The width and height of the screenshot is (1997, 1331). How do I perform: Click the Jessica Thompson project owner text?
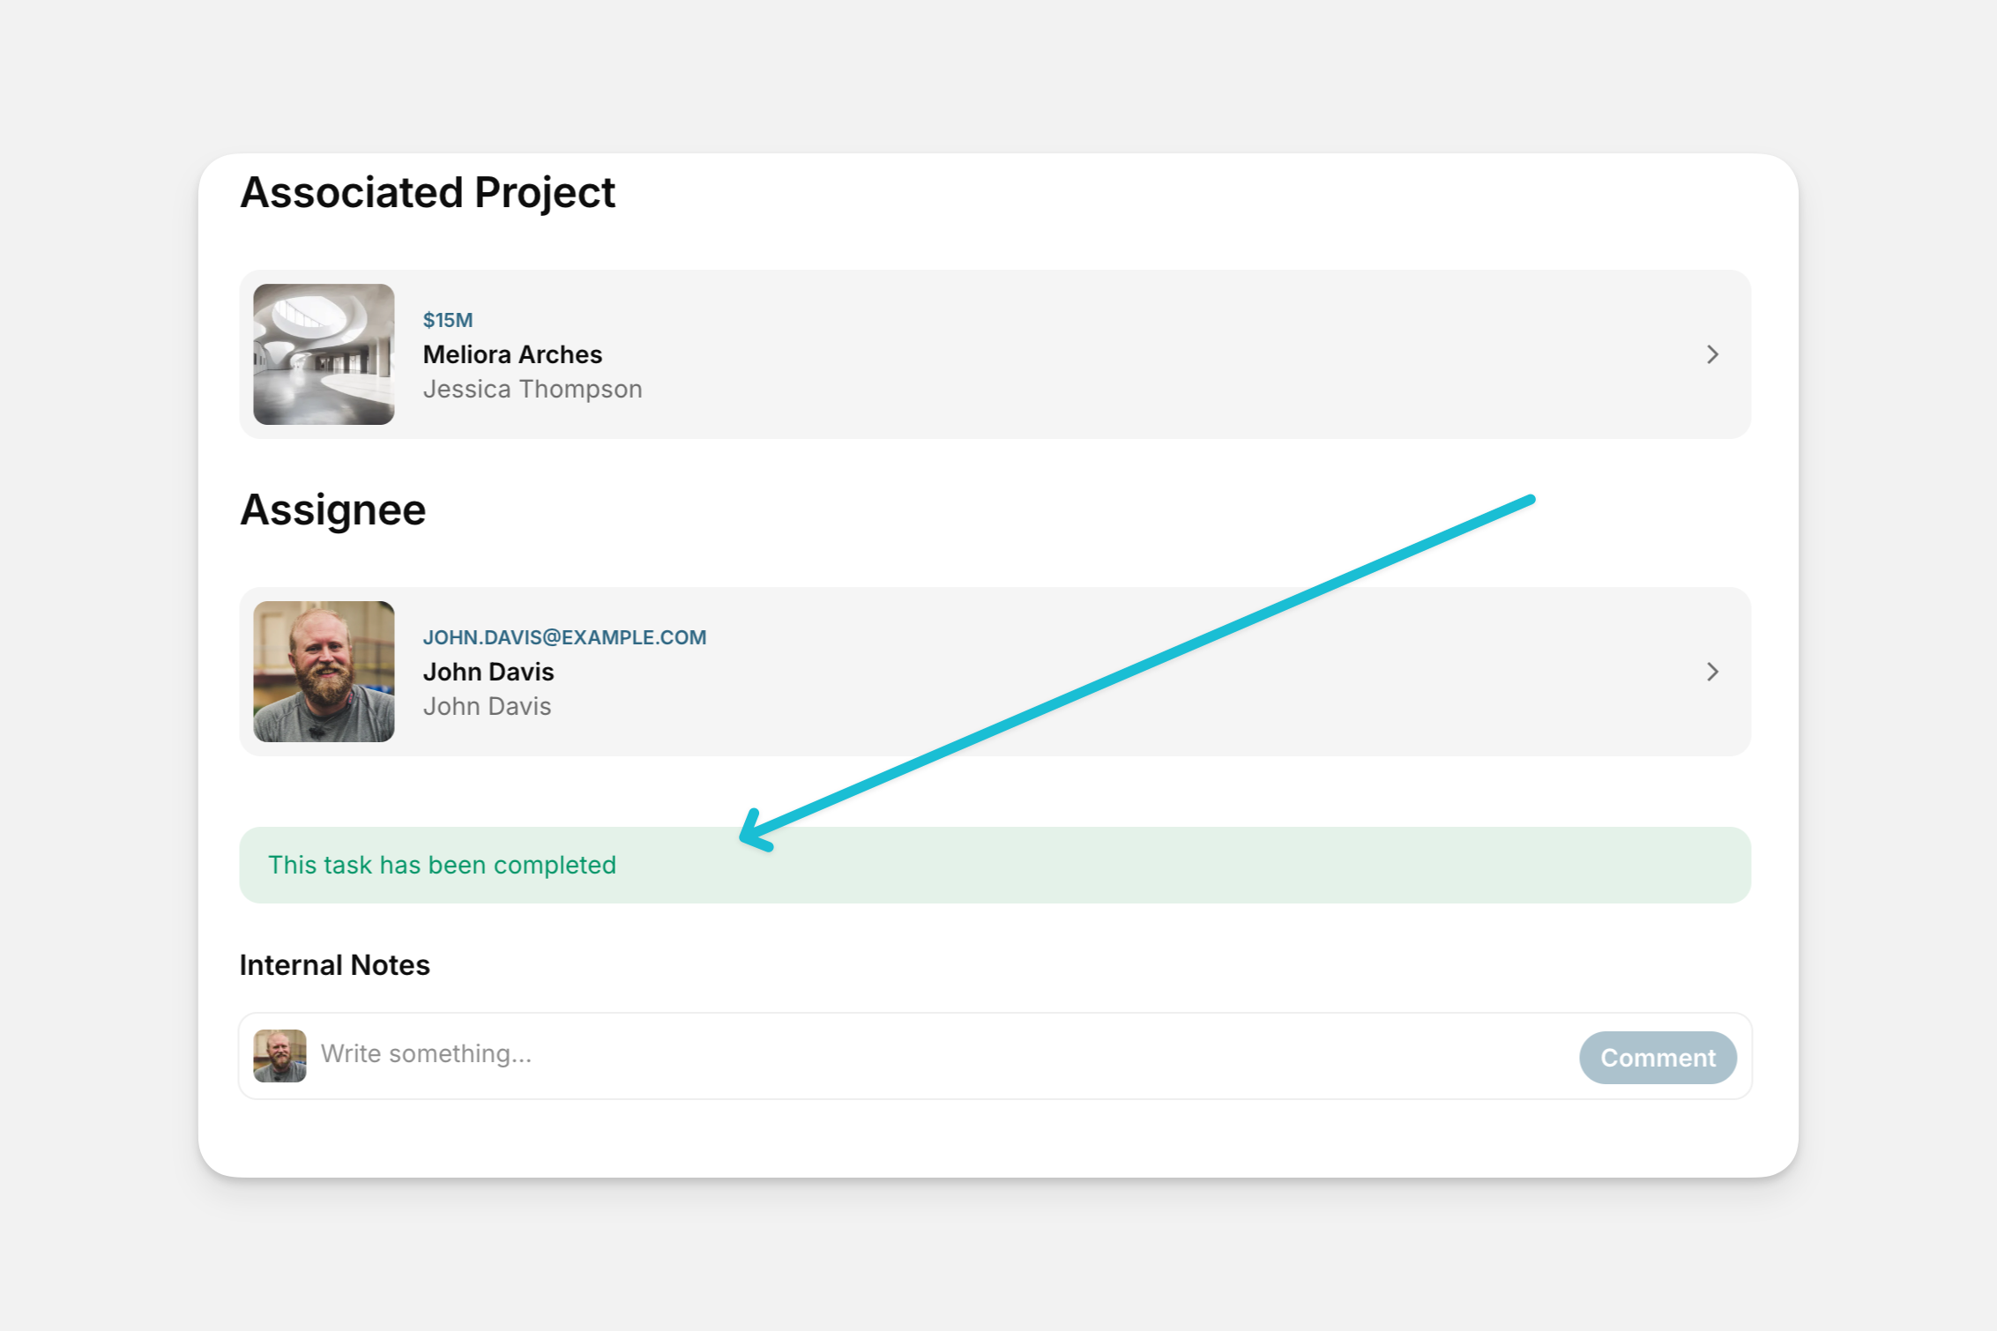coord(533,389)
